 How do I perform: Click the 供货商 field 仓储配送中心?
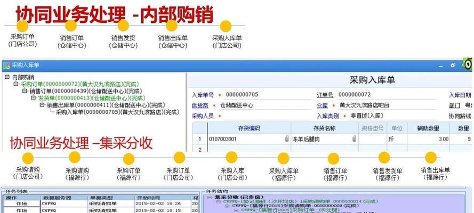coord(264,106)
